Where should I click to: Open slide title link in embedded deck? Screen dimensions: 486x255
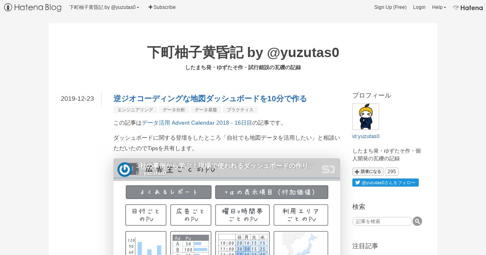coord(225,166)
